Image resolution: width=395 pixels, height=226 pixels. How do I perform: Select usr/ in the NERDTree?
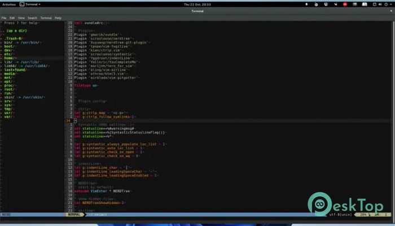[x=8, y=113]
